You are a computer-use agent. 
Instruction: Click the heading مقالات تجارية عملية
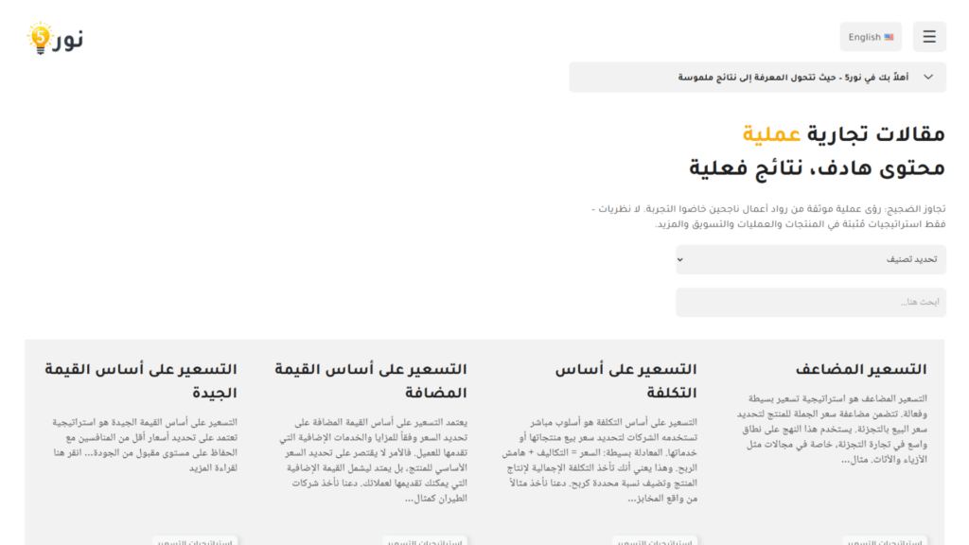click(x=843, y=134)
